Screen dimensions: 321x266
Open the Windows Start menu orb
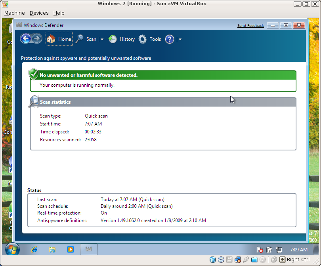[11, 249]
